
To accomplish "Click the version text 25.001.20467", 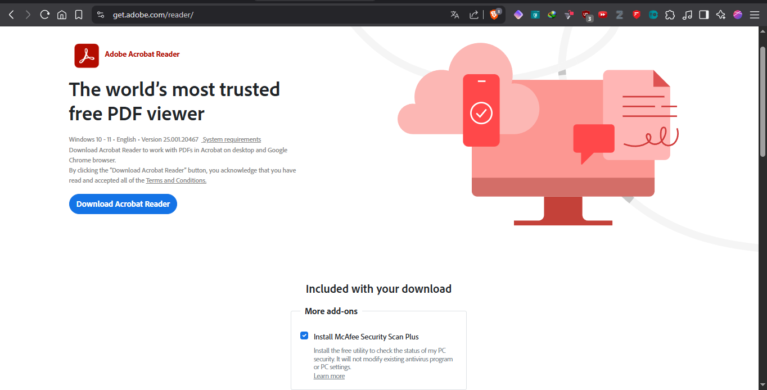I will click(170, 139).
